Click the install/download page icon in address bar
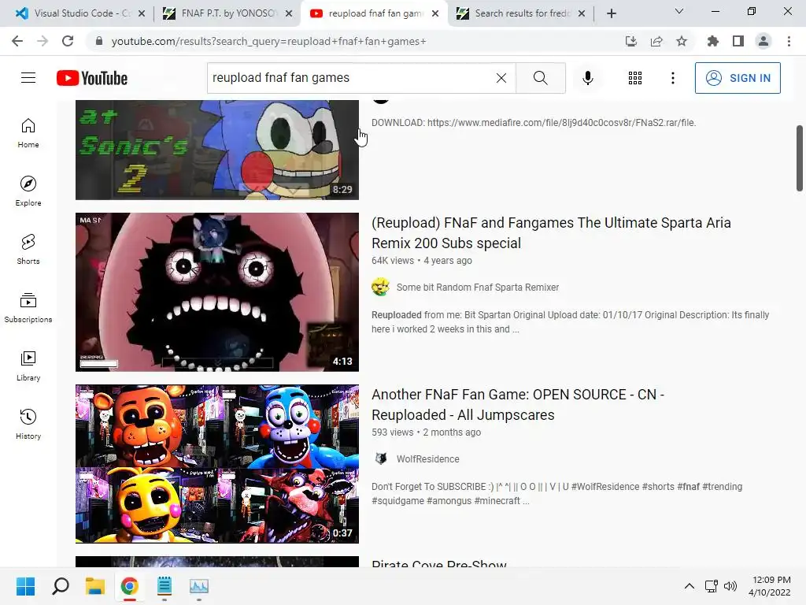 [631, 41]
